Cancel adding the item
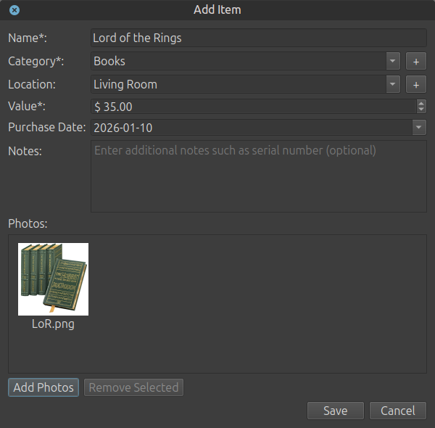This screenshot has width=435, height=428. click(x=398, y=411)
